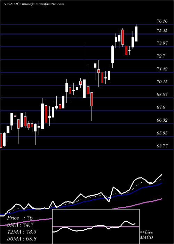
Task: Select the 67.6 price level label
Action: (x=161, y=107)
